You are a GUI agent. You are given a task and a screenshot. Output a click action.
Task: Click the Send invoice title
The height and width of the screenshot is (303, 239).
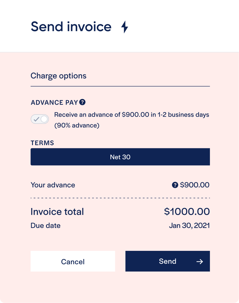(71, 27)
